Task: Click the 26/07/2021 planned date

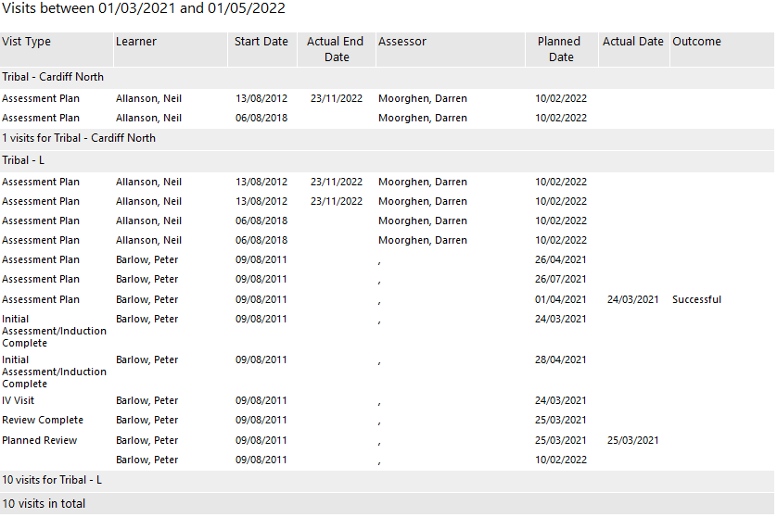Action: tap(561, 279)
